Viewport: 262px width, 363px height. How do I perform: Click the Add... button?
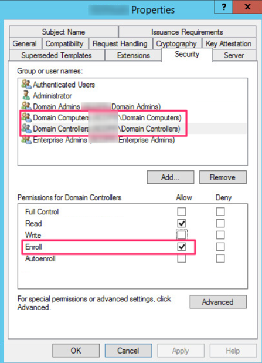tap(171, 177)
